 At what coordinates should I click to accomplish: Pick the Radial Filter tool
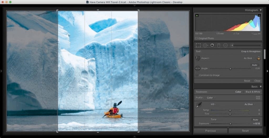225,45
